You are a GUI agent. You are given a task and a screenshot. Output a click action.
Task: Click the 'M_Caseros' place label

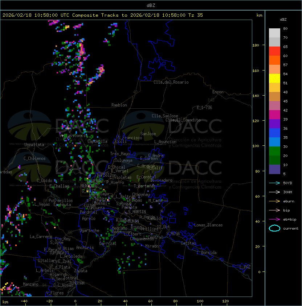pyautogui.click(x=158, y=201)
